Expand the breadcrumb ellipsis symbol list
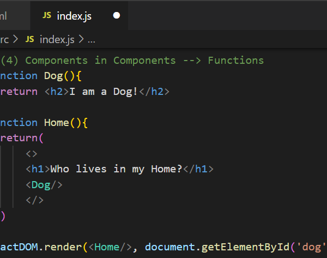The width and height of the screenshot is (327, 258). [x=92, y=39]
